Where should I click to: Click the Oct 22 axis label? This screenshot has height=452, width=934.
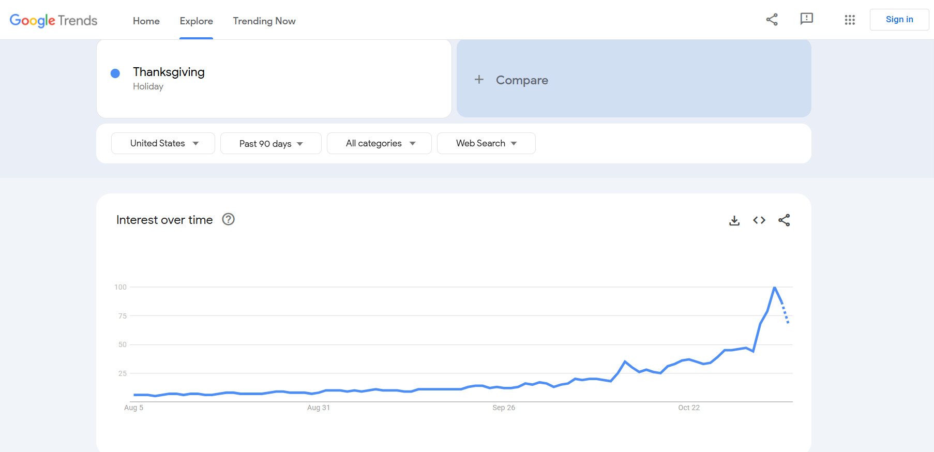689,408
